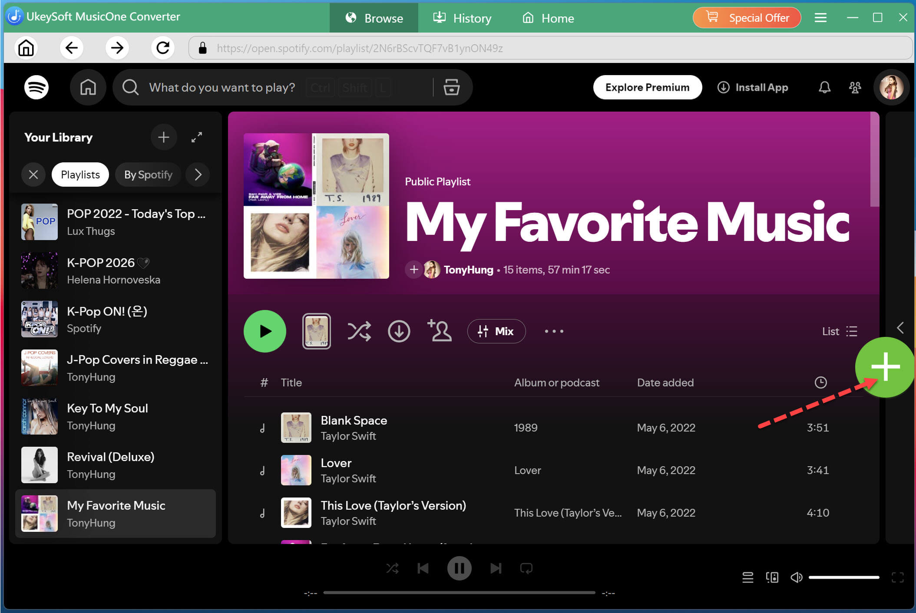Open POP 2022 - Today's Top playlist
916x613 pixels.
(x=116, y=222)
